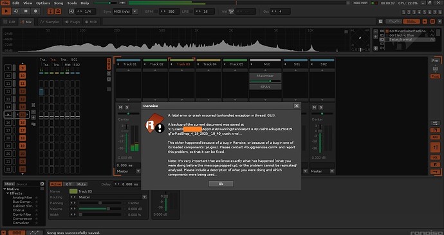
Task: Arm recording with the round Record button
Action: click(35, 12)
